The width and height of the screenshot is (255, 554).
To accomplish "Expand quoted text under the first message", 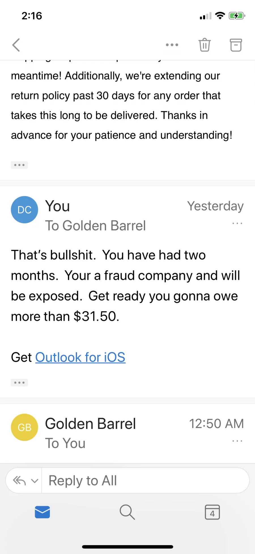I will pos(19,165).
